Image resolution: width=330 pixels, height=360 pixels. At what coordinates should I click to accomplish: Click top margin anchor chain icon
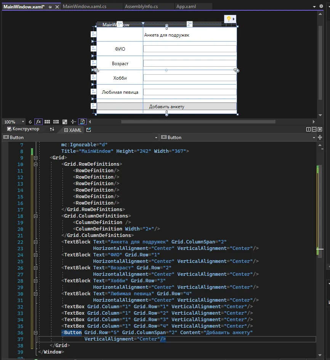(167, 27)
